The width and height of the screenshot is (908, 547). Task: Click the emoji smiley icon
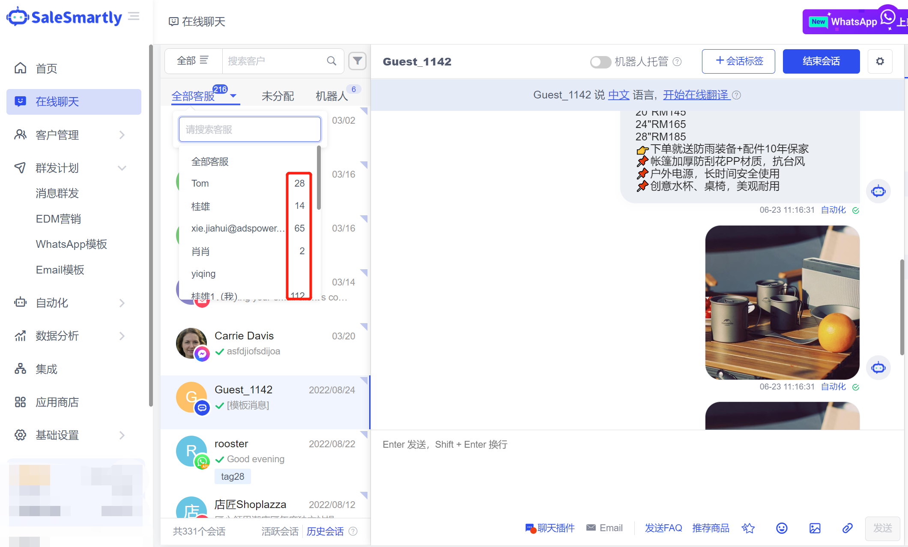[782, 528]
